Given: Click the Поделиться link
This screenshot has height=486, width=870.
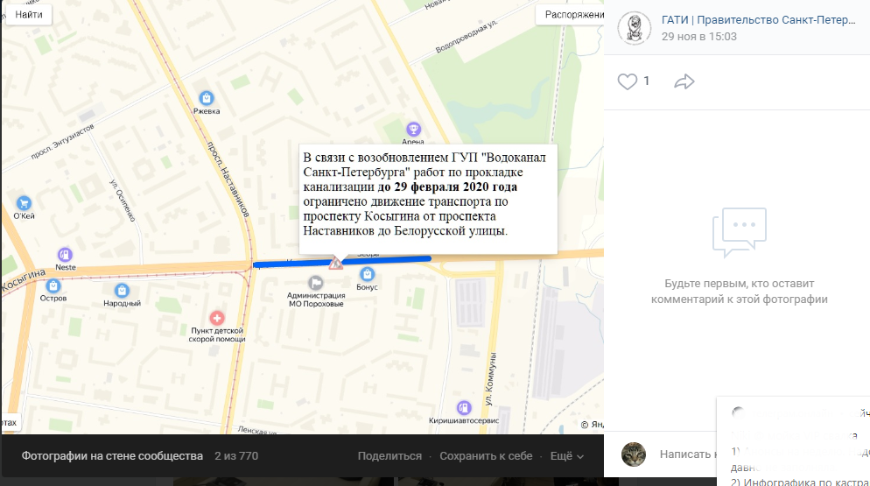Looking at the screenshot, I should (389, 456).
